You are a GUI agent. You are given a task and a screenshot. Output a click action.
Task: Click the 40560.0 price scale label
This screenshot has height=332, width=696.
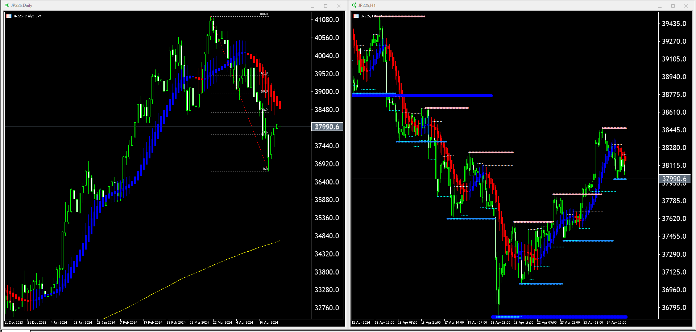pos(327,38)
